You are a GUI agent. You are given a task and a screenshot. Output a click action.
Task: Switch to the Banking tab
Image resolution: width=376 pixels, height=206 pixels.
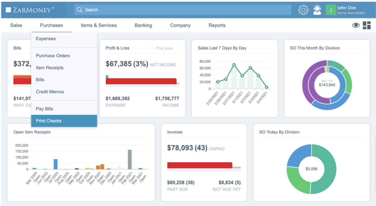click(x=143, y=25)
